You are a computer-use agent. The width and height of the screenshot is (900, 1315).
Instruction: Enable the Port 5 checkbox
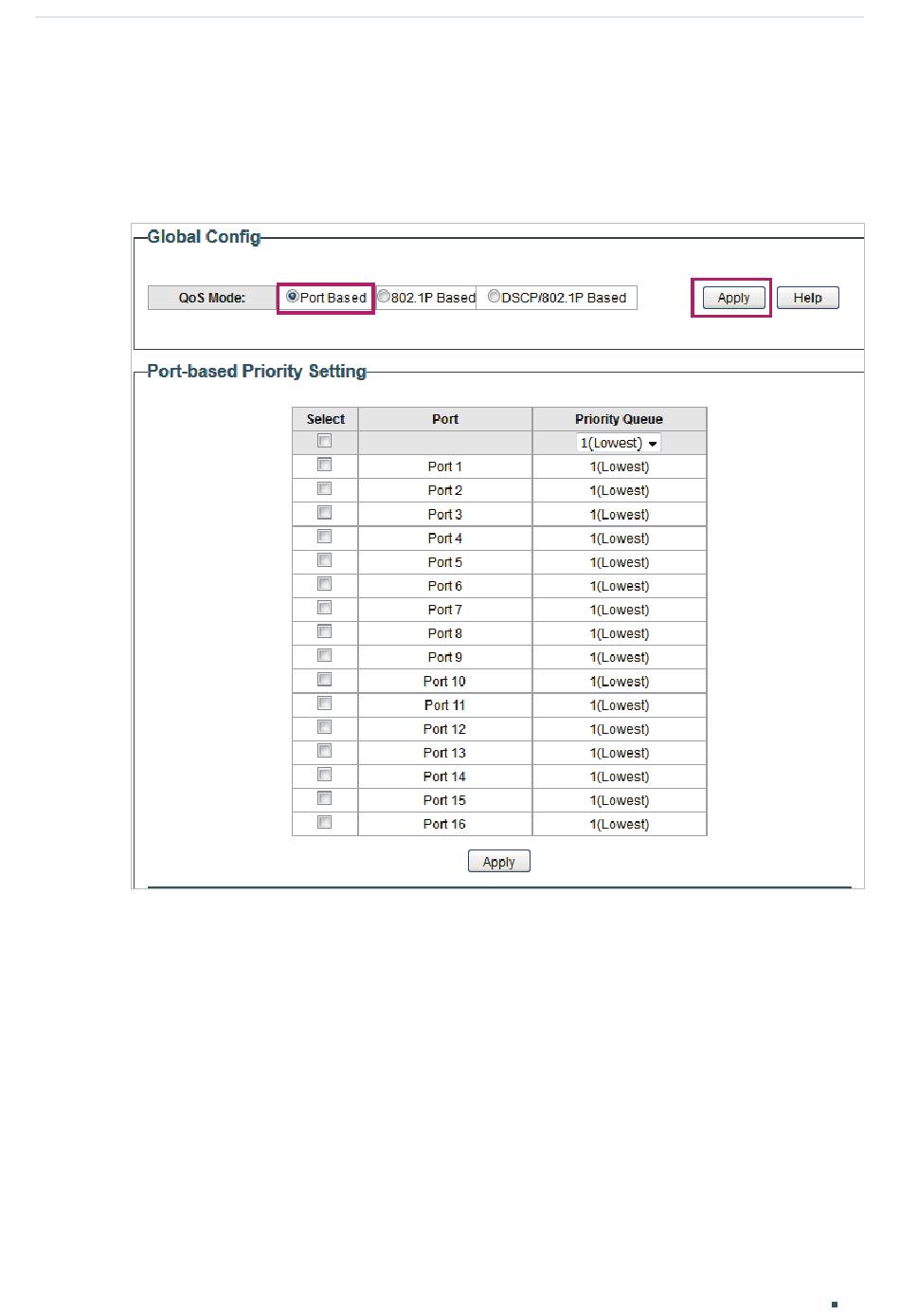(x=324, y=560)
